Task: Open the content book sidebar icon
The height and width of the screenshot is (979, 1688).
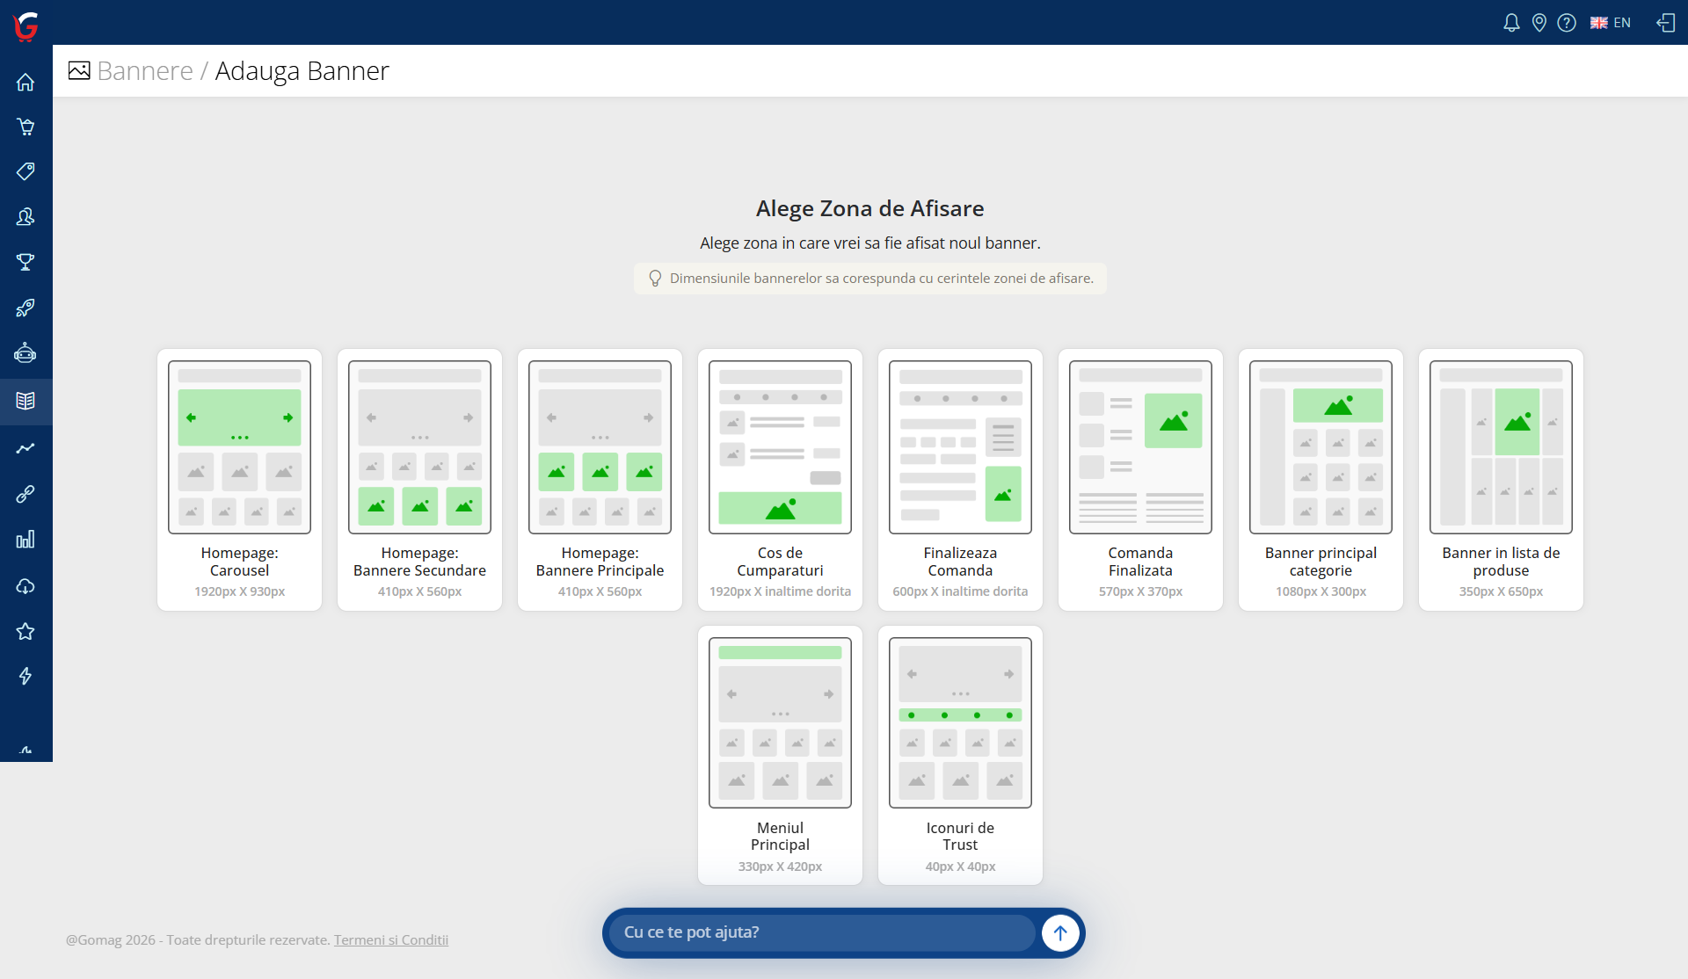Action: tap(25, 401)
